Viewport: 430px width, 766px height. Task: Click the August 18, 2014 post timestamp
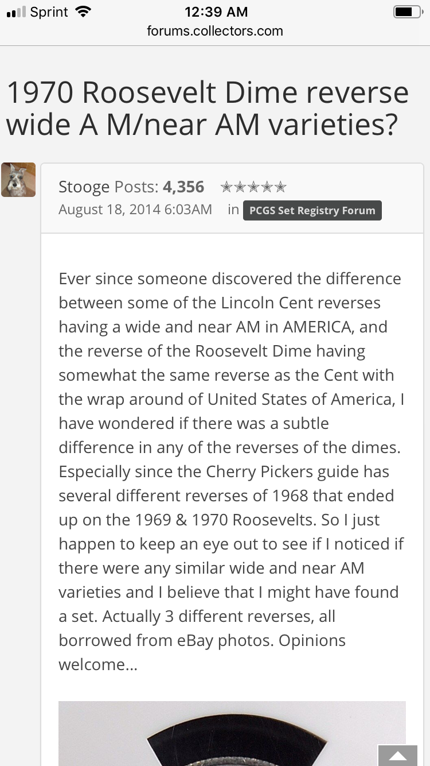[x=135, y=210]
